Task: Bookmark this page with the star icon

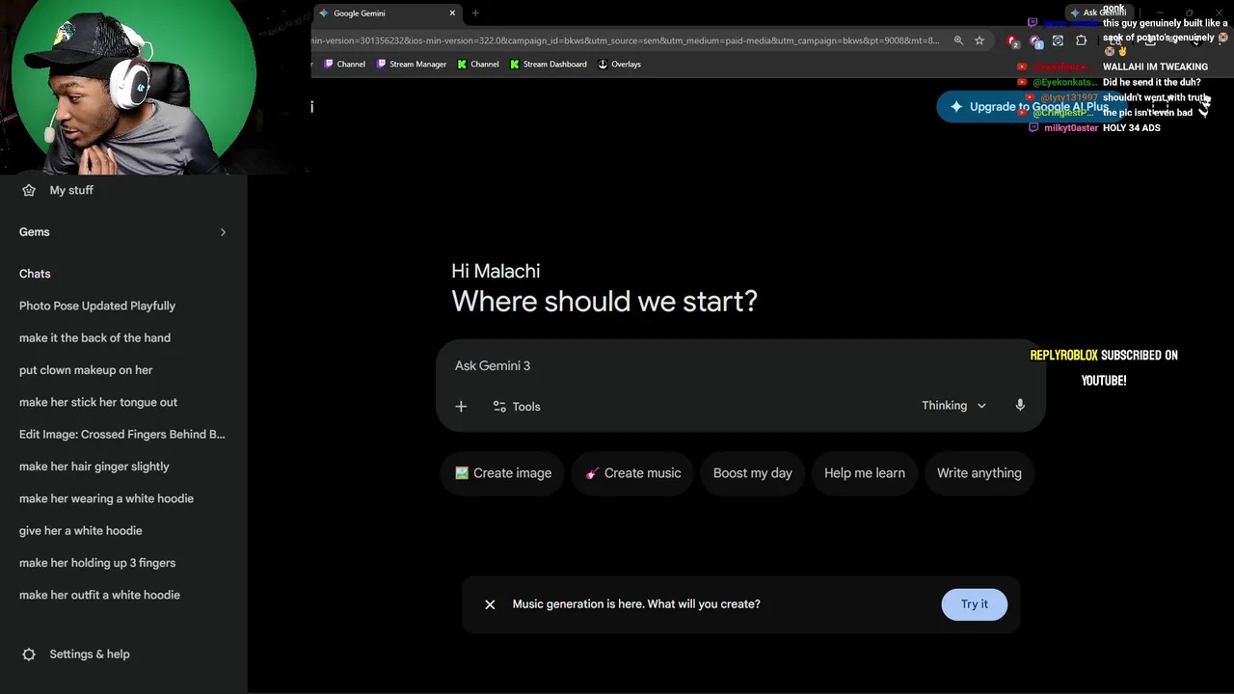Action: point(979,40)
